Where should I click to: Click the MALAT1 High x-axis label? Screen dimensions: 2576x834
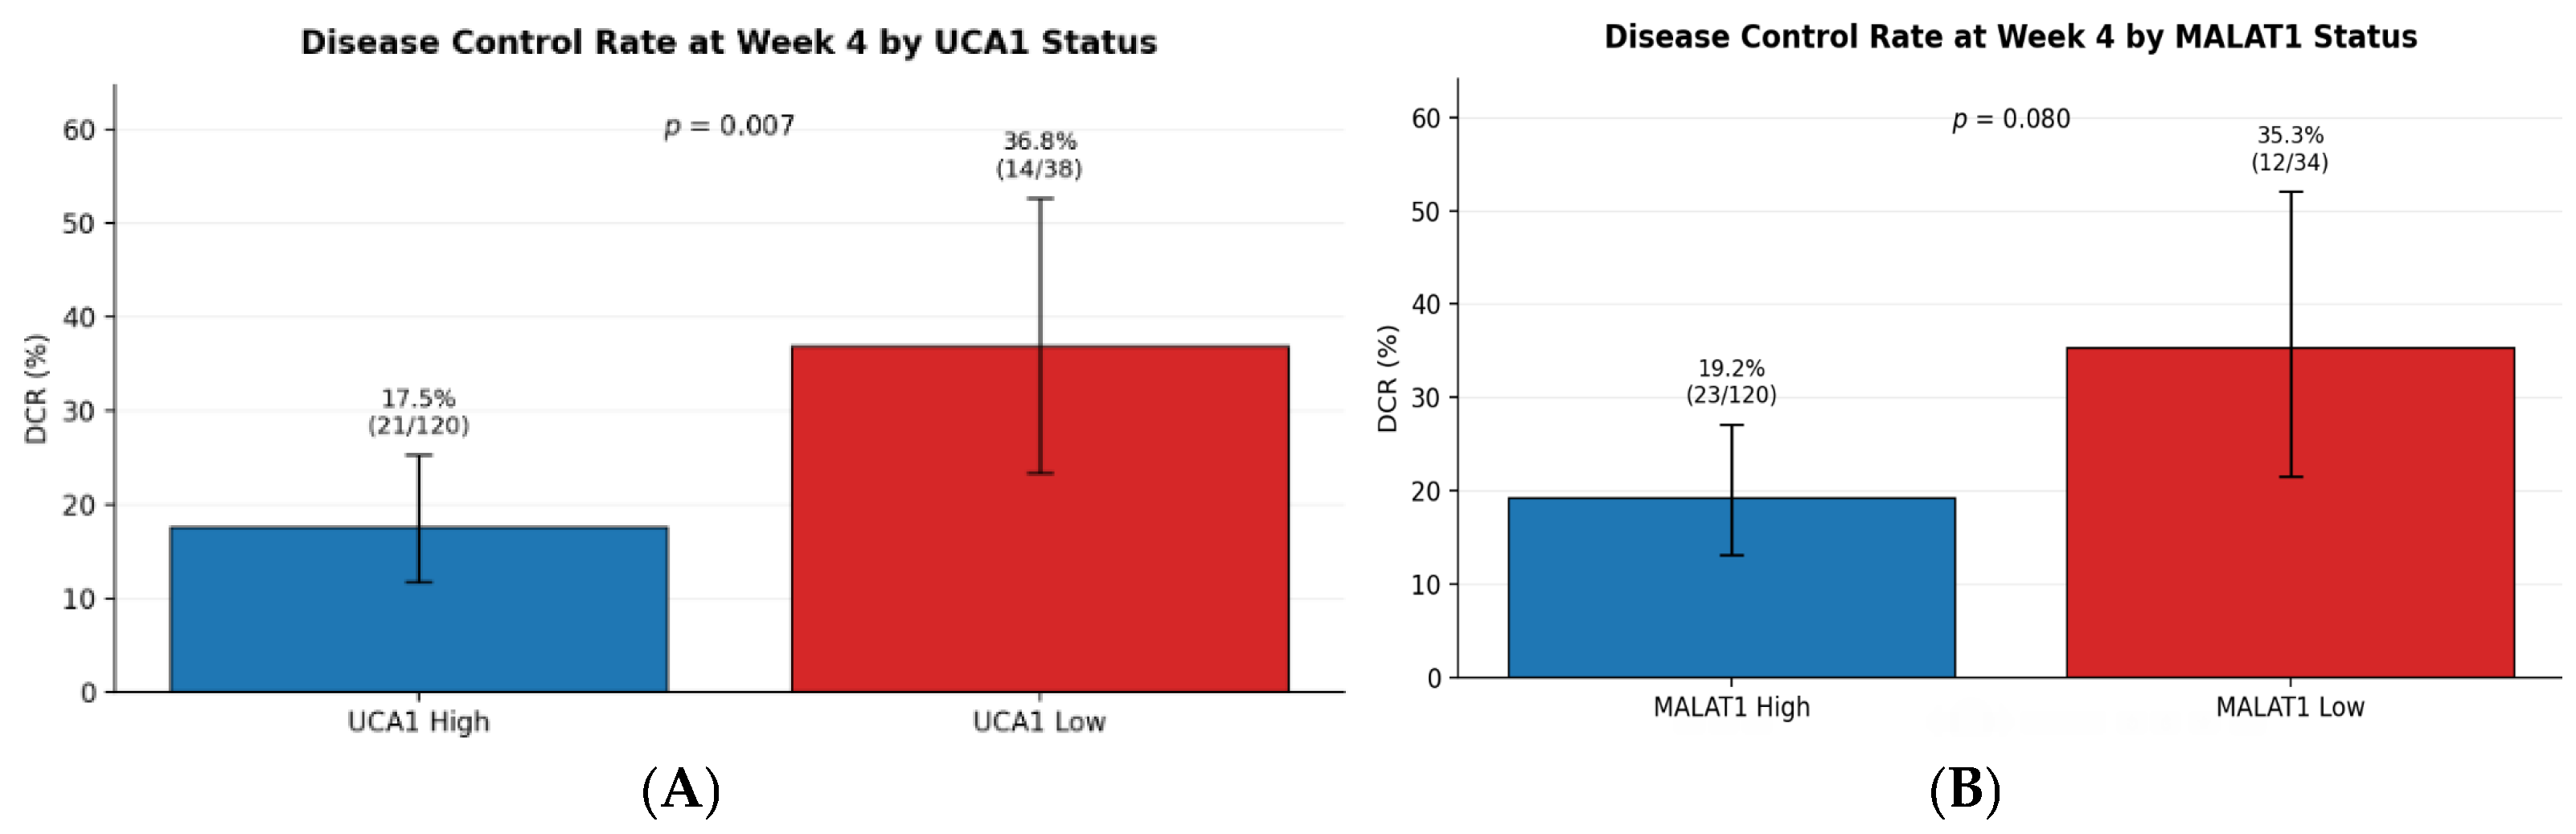point(1731,707)
